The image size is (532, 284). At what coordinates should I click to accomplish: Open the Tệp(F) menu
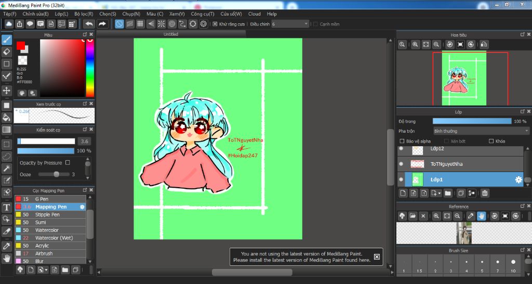coord(9,14)
